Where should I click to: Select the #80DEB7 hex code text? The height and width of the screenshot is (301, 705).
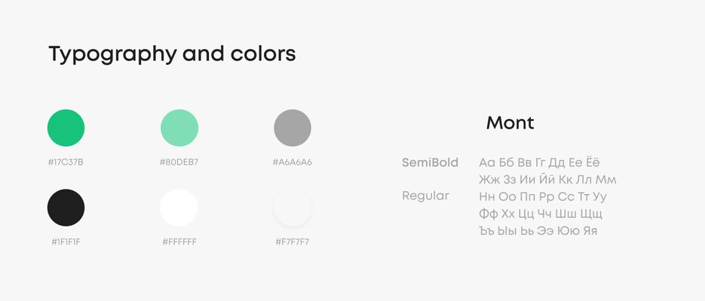click(x=179, y=163)
